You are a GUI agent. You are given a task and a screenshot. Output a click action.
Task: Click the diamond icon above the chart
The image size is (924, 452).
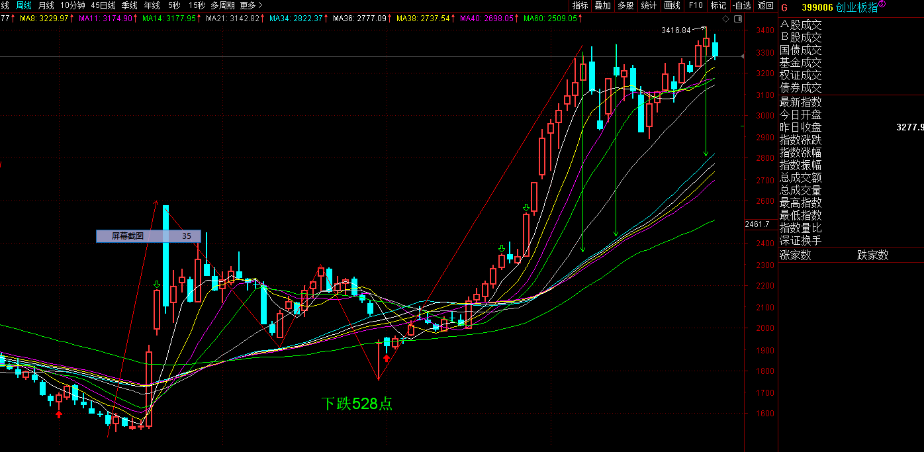pyautogui.click(x=725, y=19)
